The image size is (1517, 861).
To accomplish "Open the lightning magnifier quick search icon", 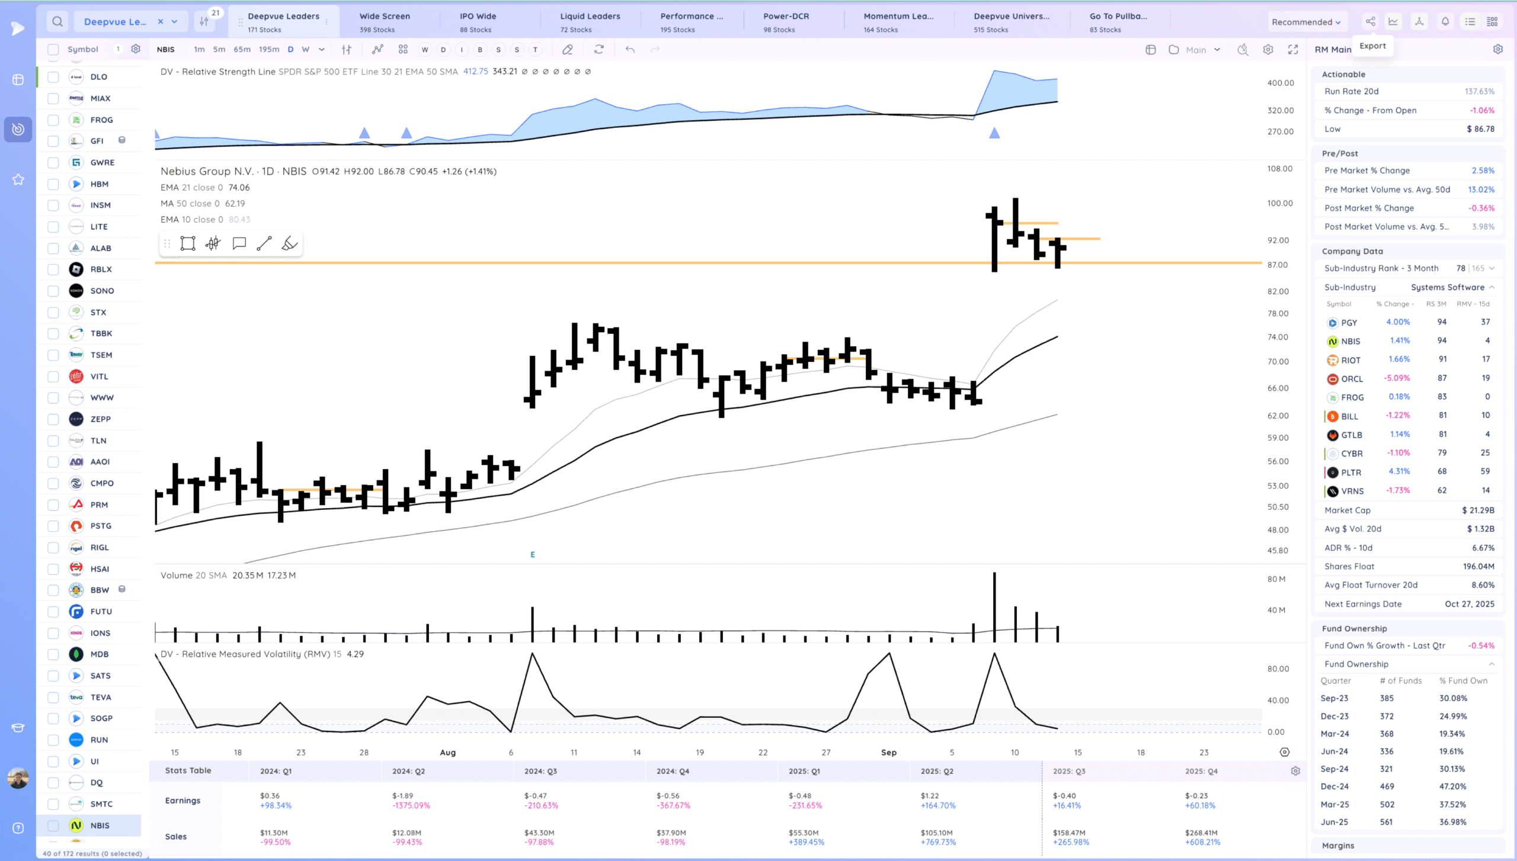I will 1243,50.
